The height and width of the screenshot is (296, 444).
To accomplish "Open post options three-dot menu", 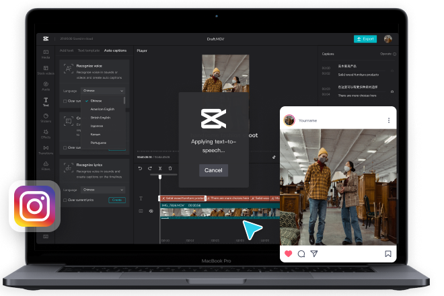I will [x=388, y=120].
